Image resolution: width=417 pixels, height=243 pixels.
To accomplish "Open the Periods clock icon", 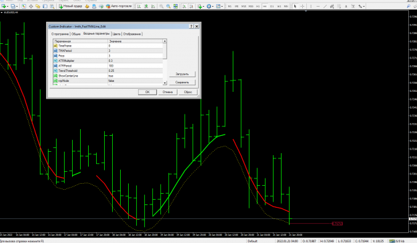I will coord(209,6).
